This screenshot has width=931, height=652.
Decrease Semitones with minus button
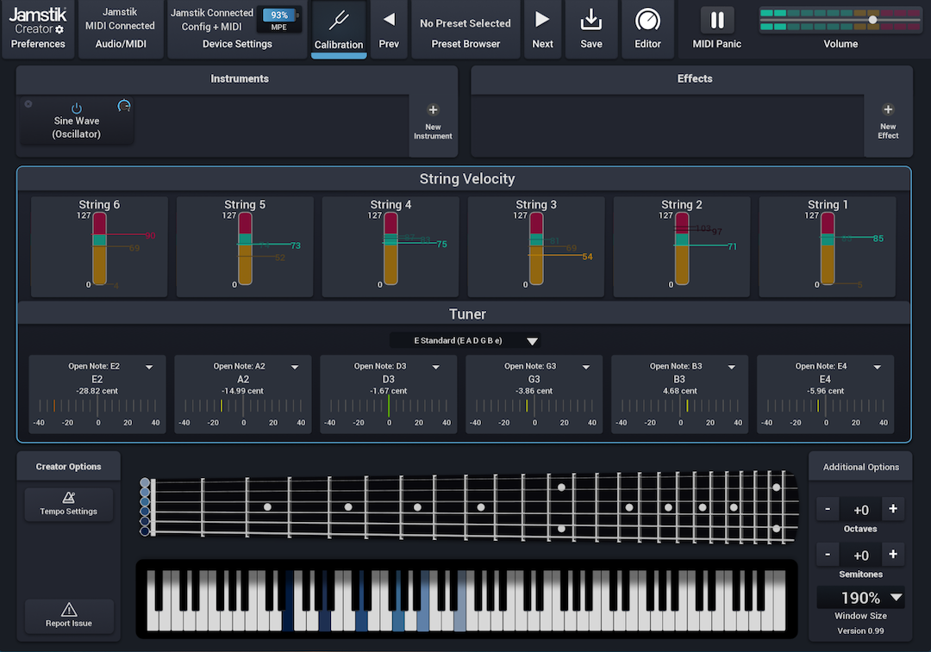(x=827, y=554)
